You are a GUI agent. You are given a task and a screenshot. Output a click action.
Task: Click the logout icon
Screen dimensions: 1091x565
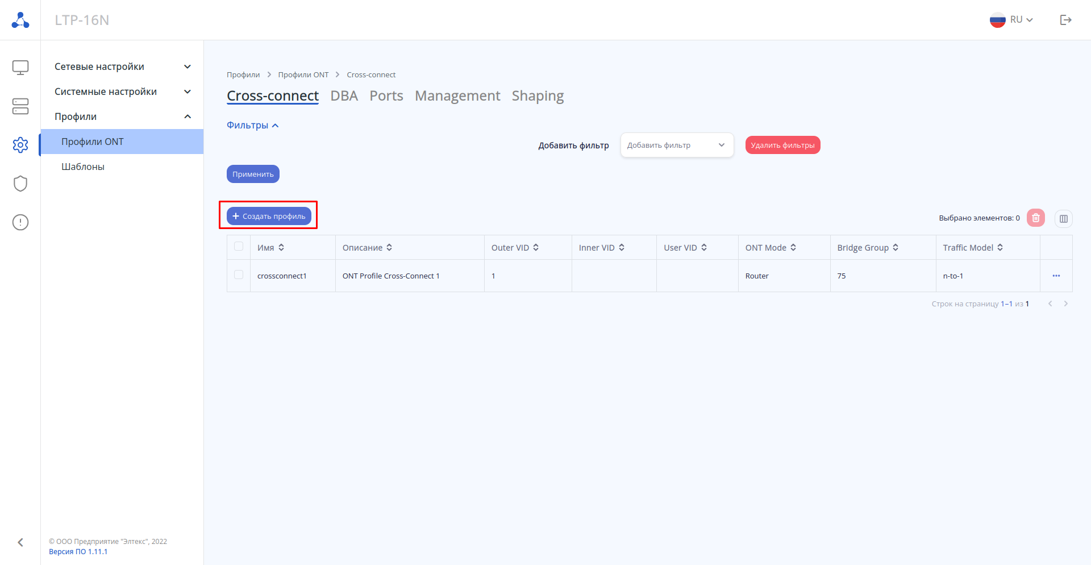coord(1066,20)
